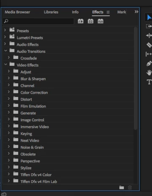
Task: Open the Effects panel menu
Action: pyautogui.click(x=108, y=12)
